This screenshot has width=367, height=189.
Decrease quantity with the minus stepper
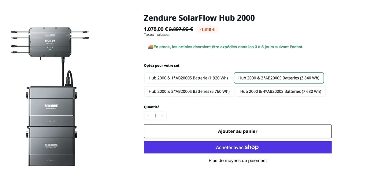(x=148, y=116)
